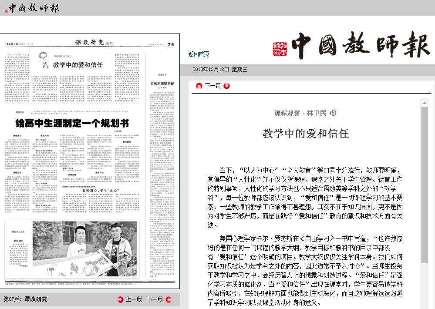435x309 pixels.
Task: Click the red arrow icon right of 下一篇
Action: coord(226,86)
